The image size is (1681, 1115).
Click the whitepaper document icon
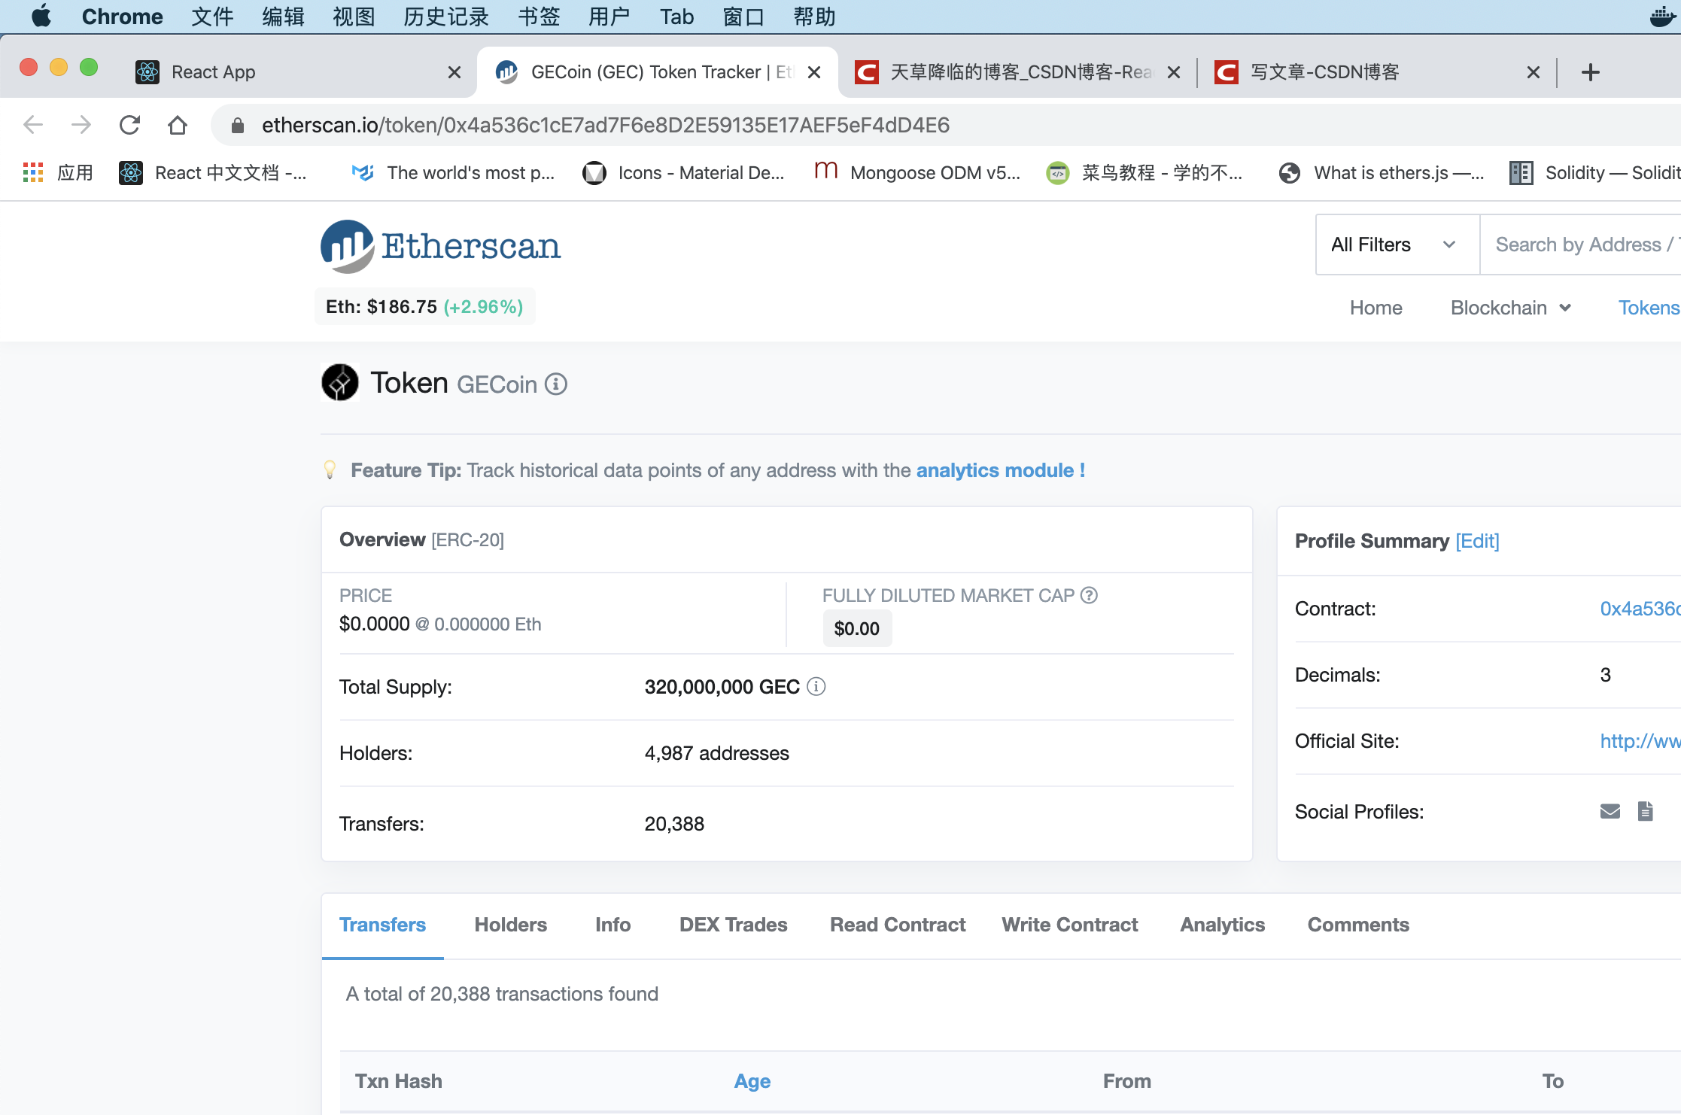(1646, 811)
